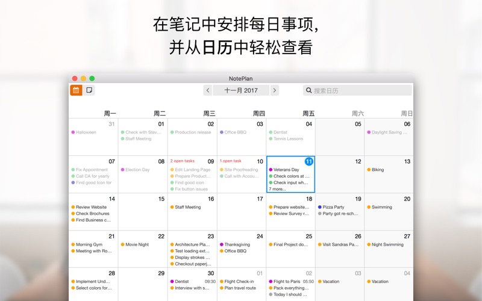Open the Flight to Paris event
Image resolution: width=482 pixels, height=301 pixels.
pos(287,281)
